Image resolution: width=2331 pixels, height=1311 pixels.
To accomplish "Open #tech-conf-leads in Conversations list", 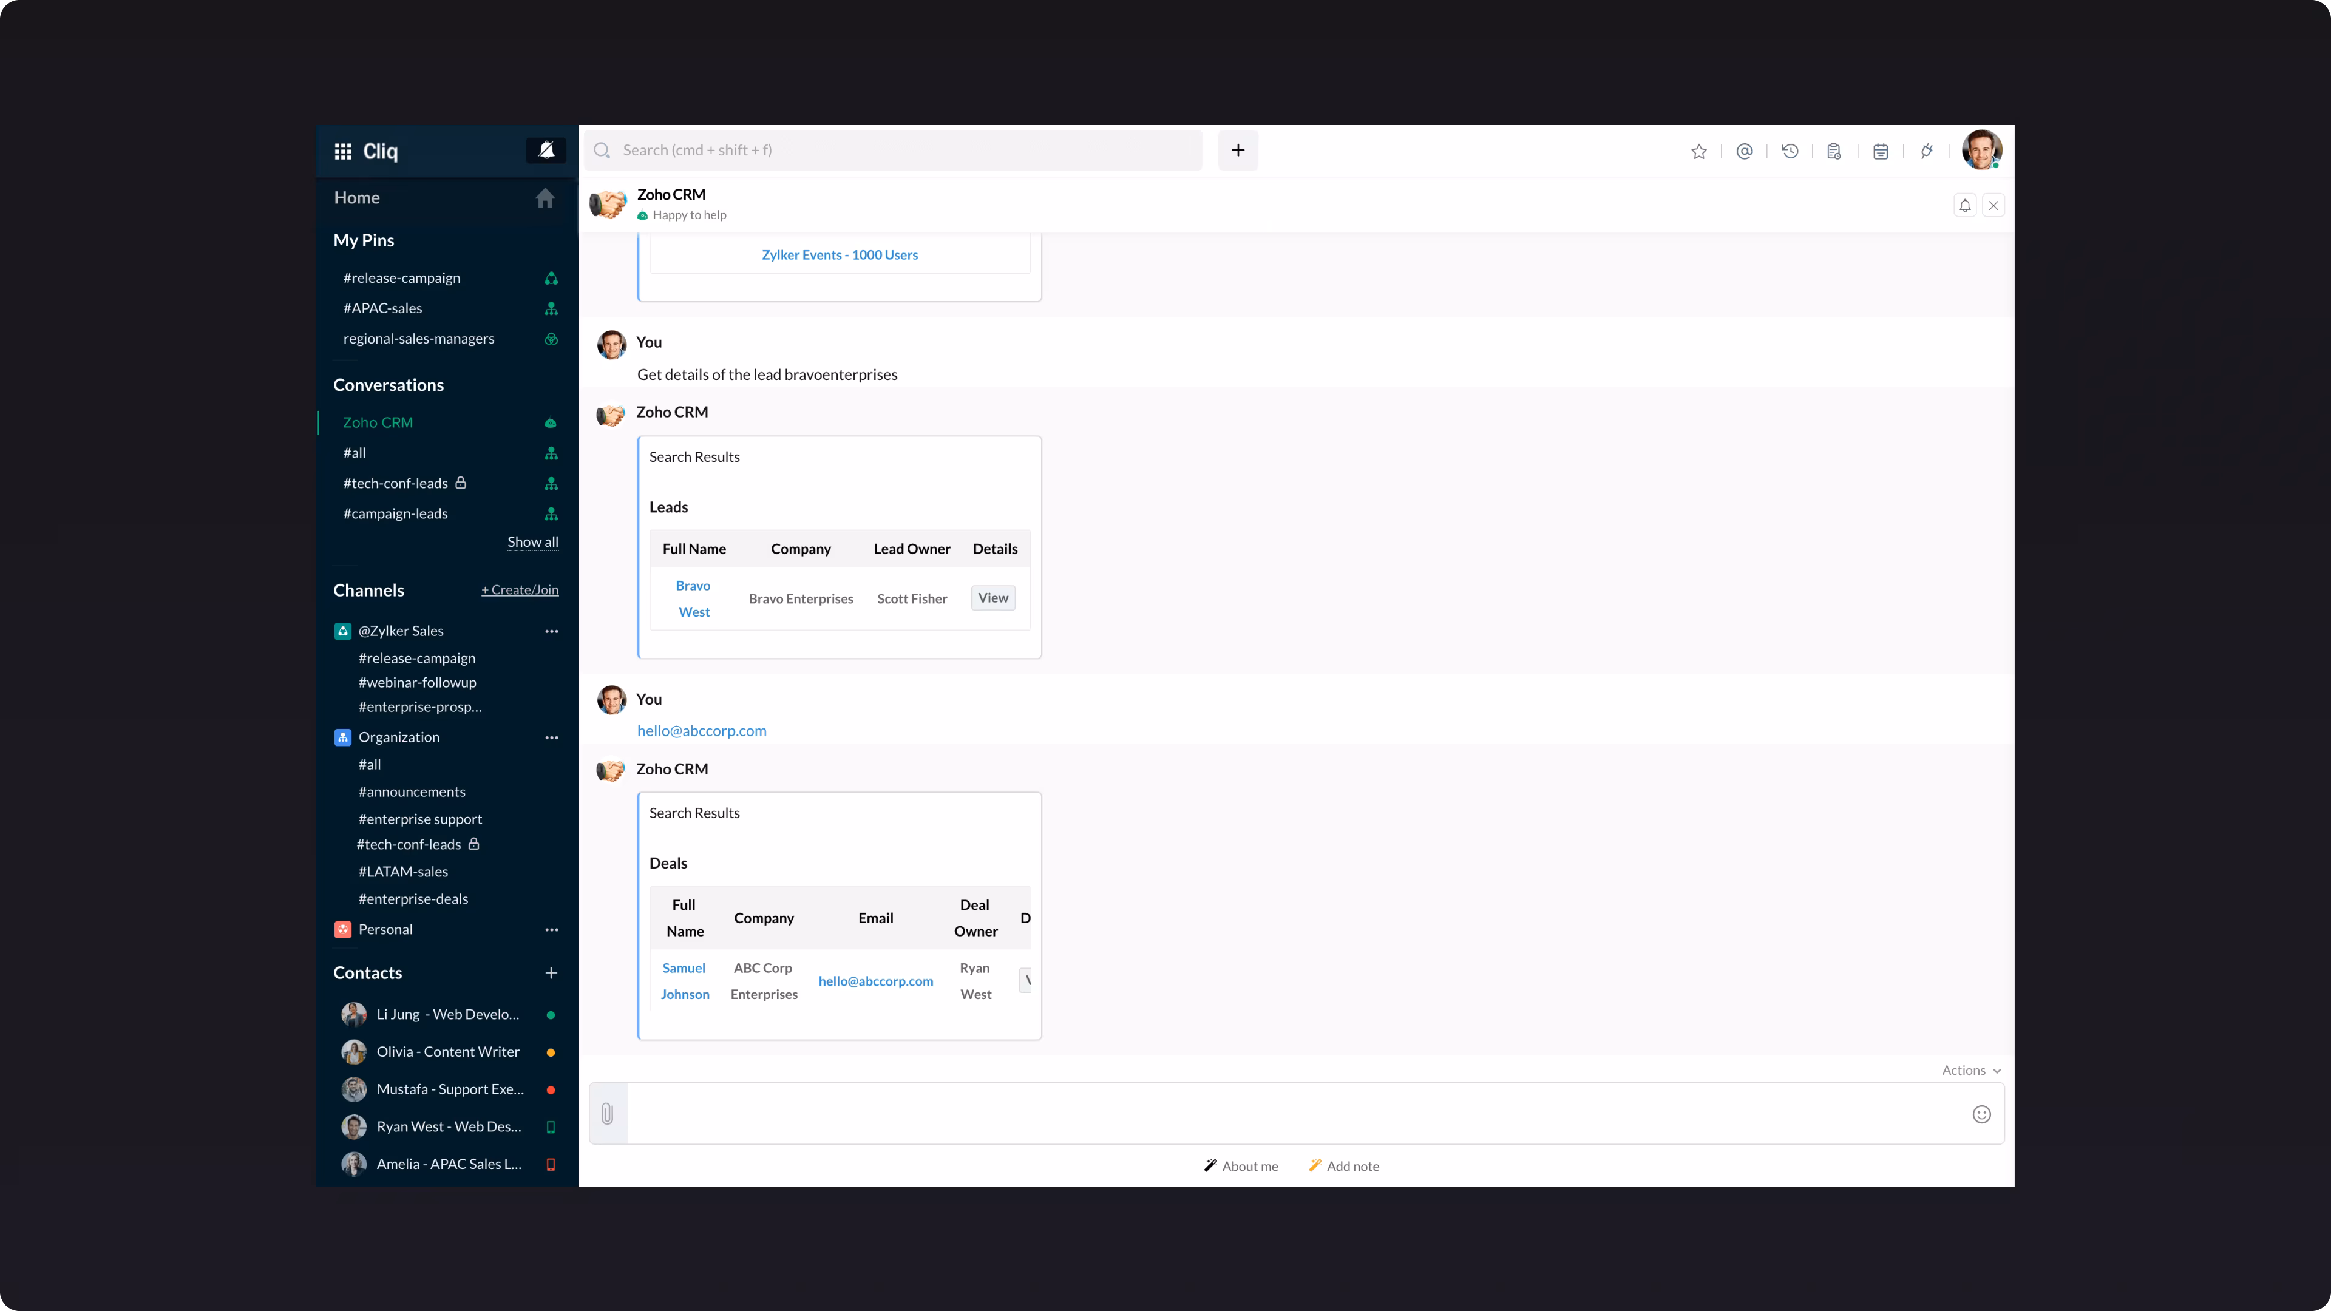I will [x=395, y=483].
